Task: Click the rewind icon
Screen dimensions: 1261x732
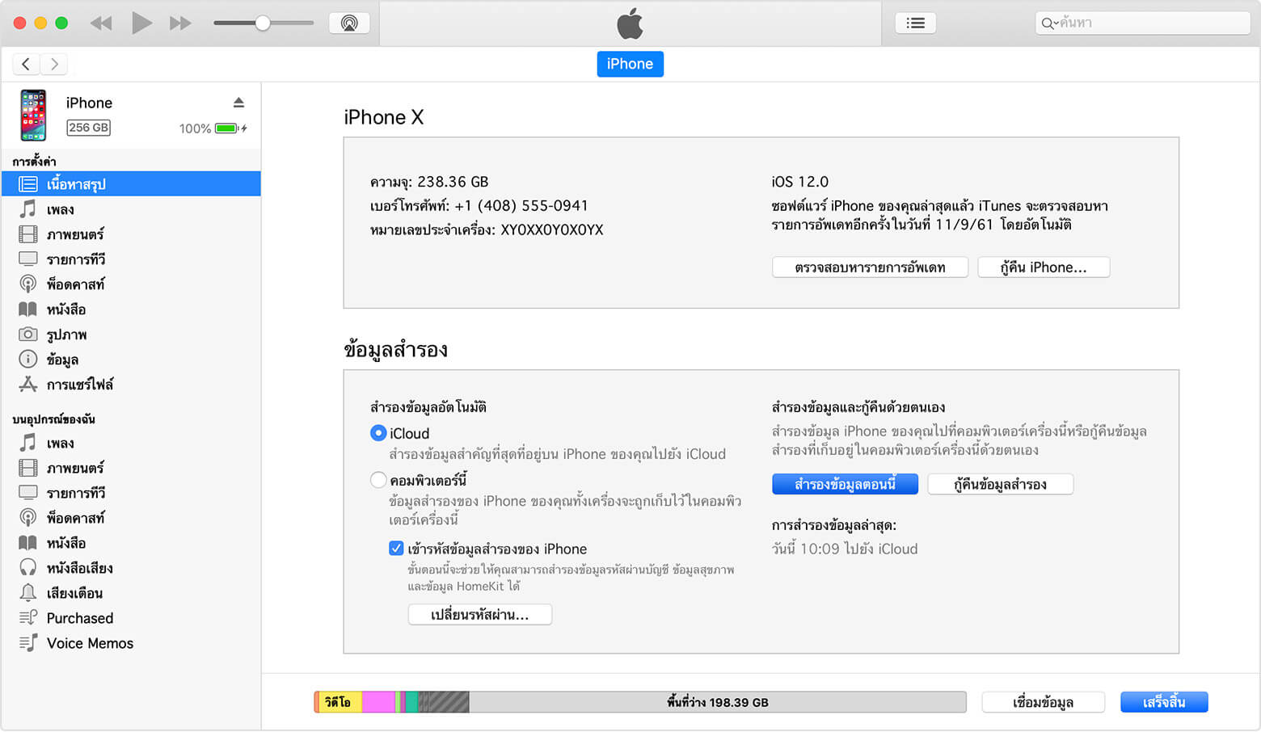Action: (x=101, y=23)
